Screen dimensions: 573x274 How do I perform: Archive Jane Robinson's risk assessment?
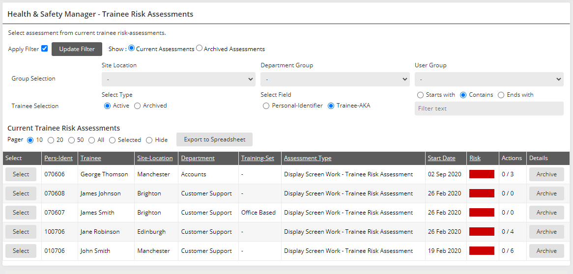tap(546, 232)
